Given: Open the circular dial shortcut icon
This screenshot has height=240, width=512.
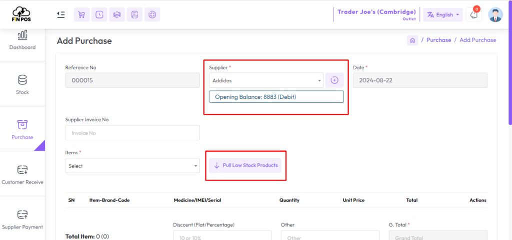Looking at the screenshot, I should tap(152, 14).
